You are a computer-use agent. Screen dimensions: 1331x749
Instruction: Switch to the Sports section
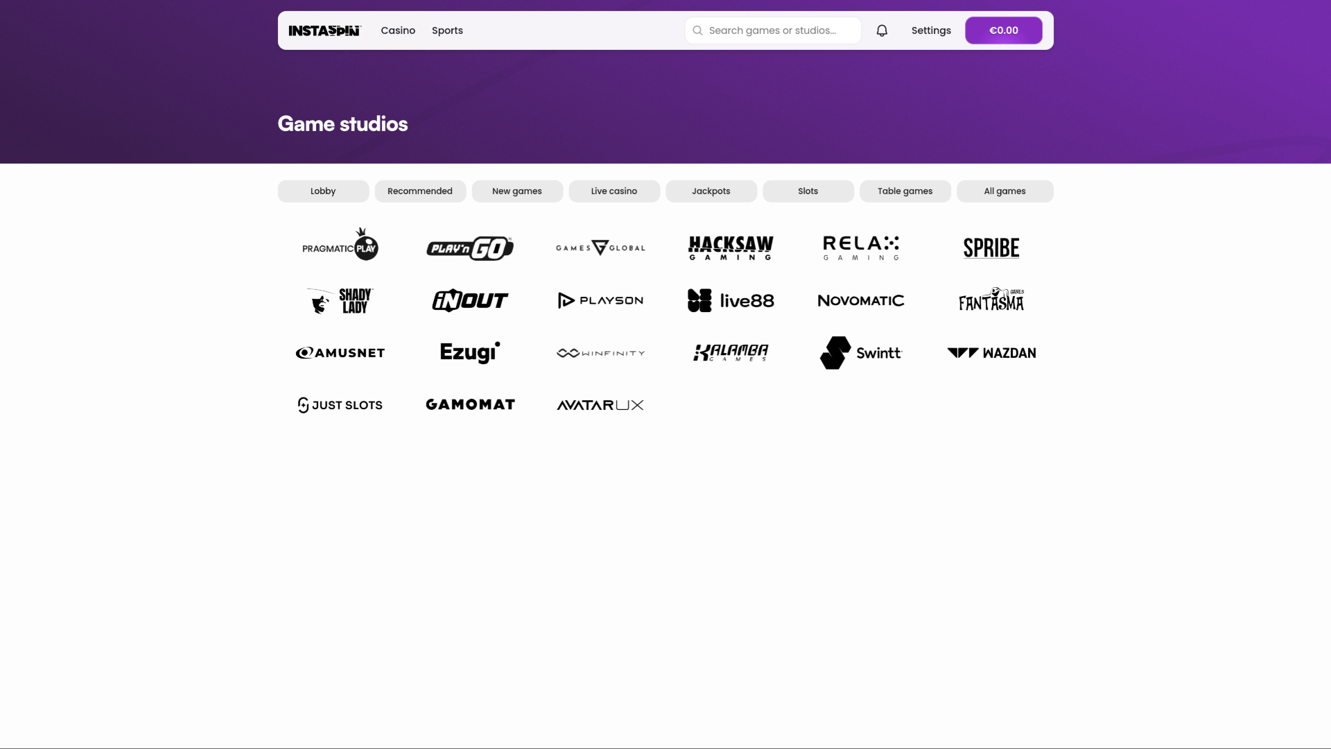coord(447,31)
